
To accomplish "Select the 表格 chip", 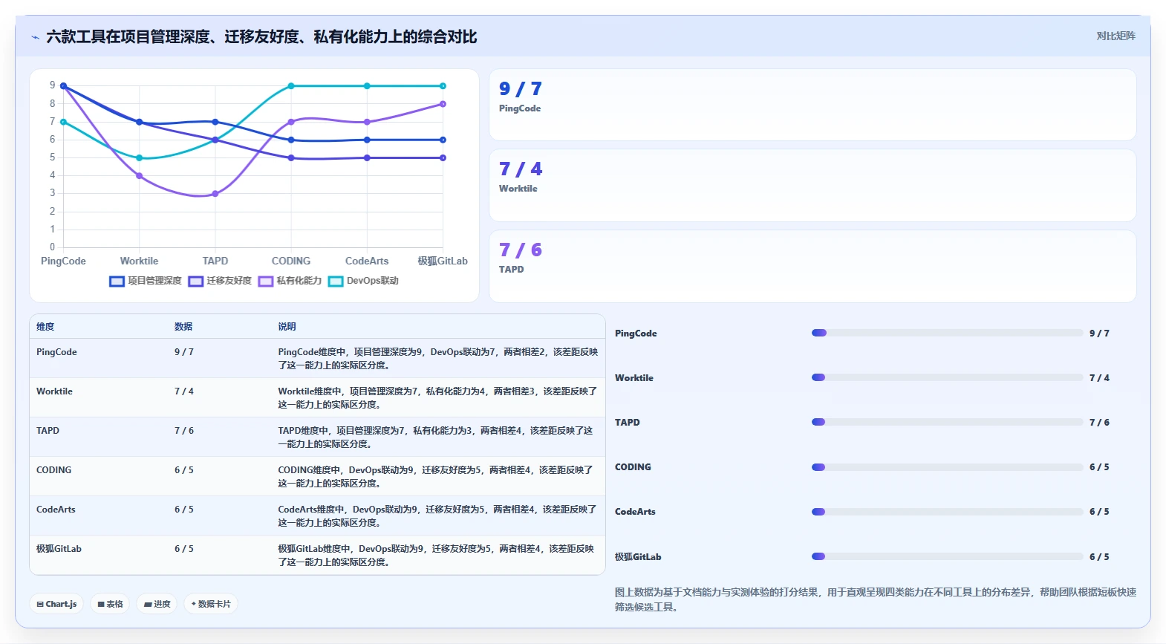I will (x=110, y=604).
